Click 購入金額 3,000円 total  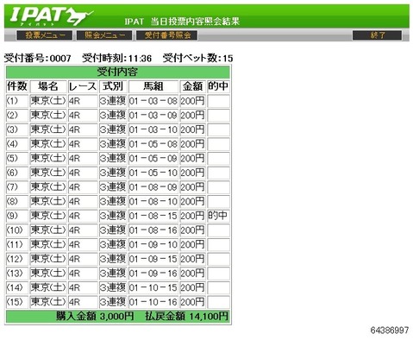coord(95,317)
